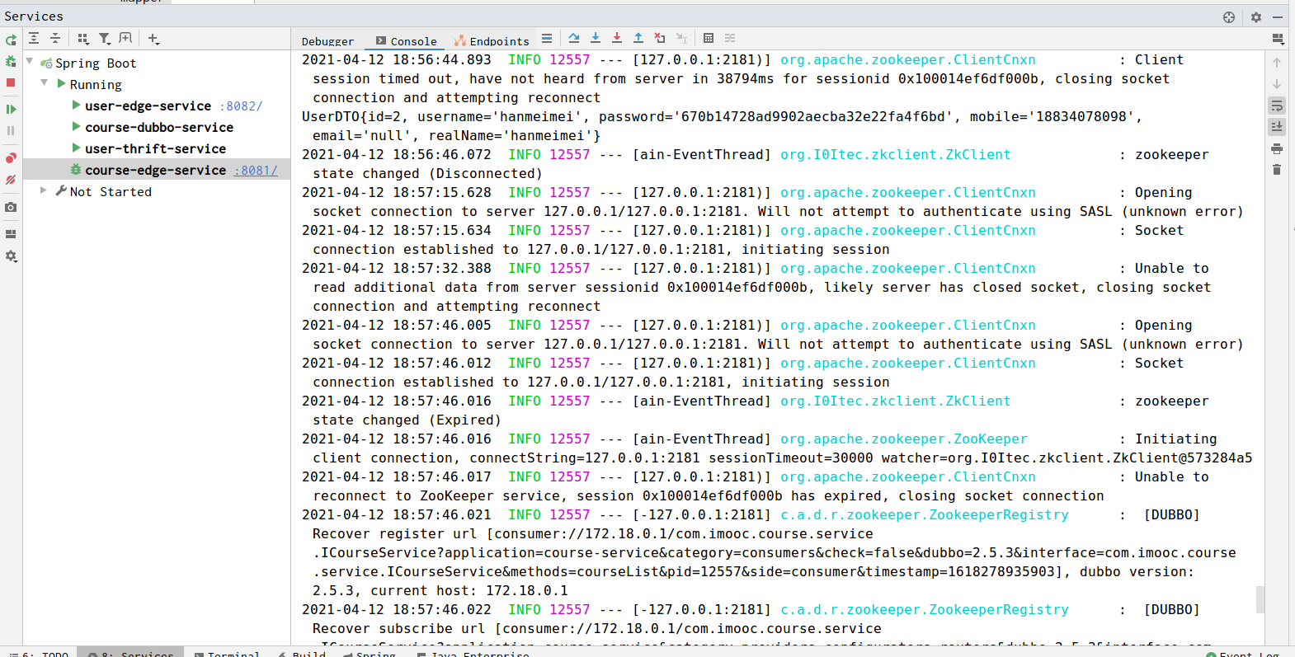This screenshot has width=1295, height=657.
Task: Open the :8082/ port link
Action: click(x=241, y=106)
